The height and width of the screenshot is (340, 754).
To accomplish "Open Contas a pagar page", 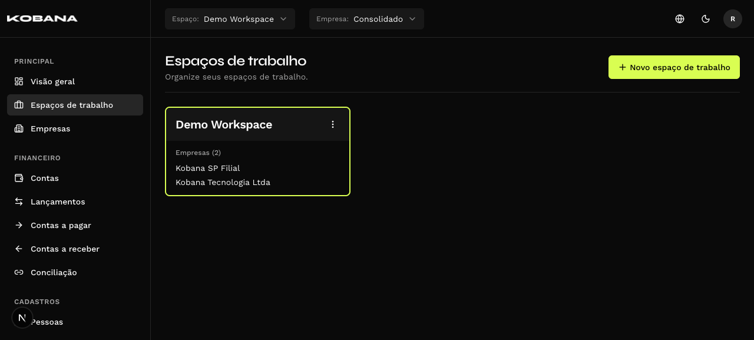I will pos(75,225).
